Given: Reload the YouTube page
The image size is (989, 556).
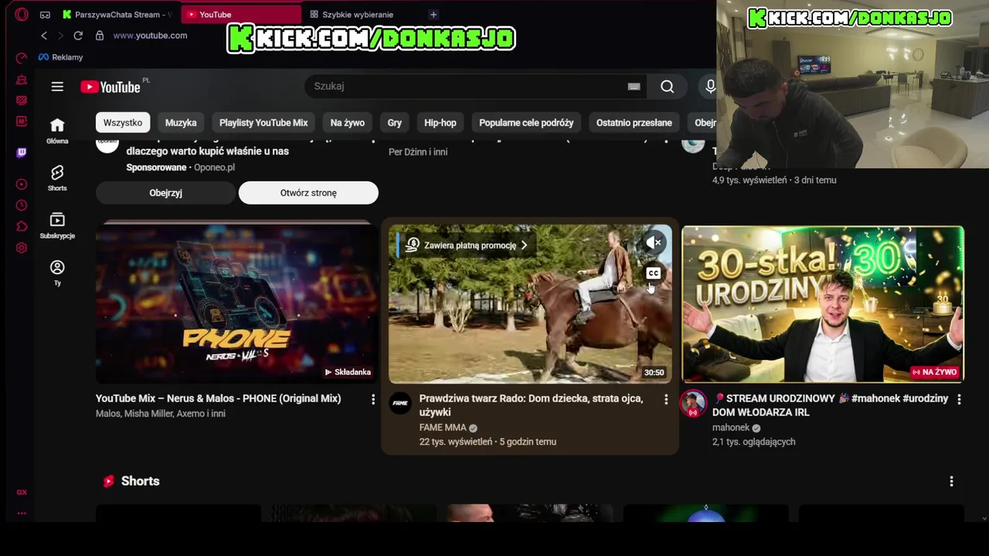Looking at the screenshot, I should point(78,36).
